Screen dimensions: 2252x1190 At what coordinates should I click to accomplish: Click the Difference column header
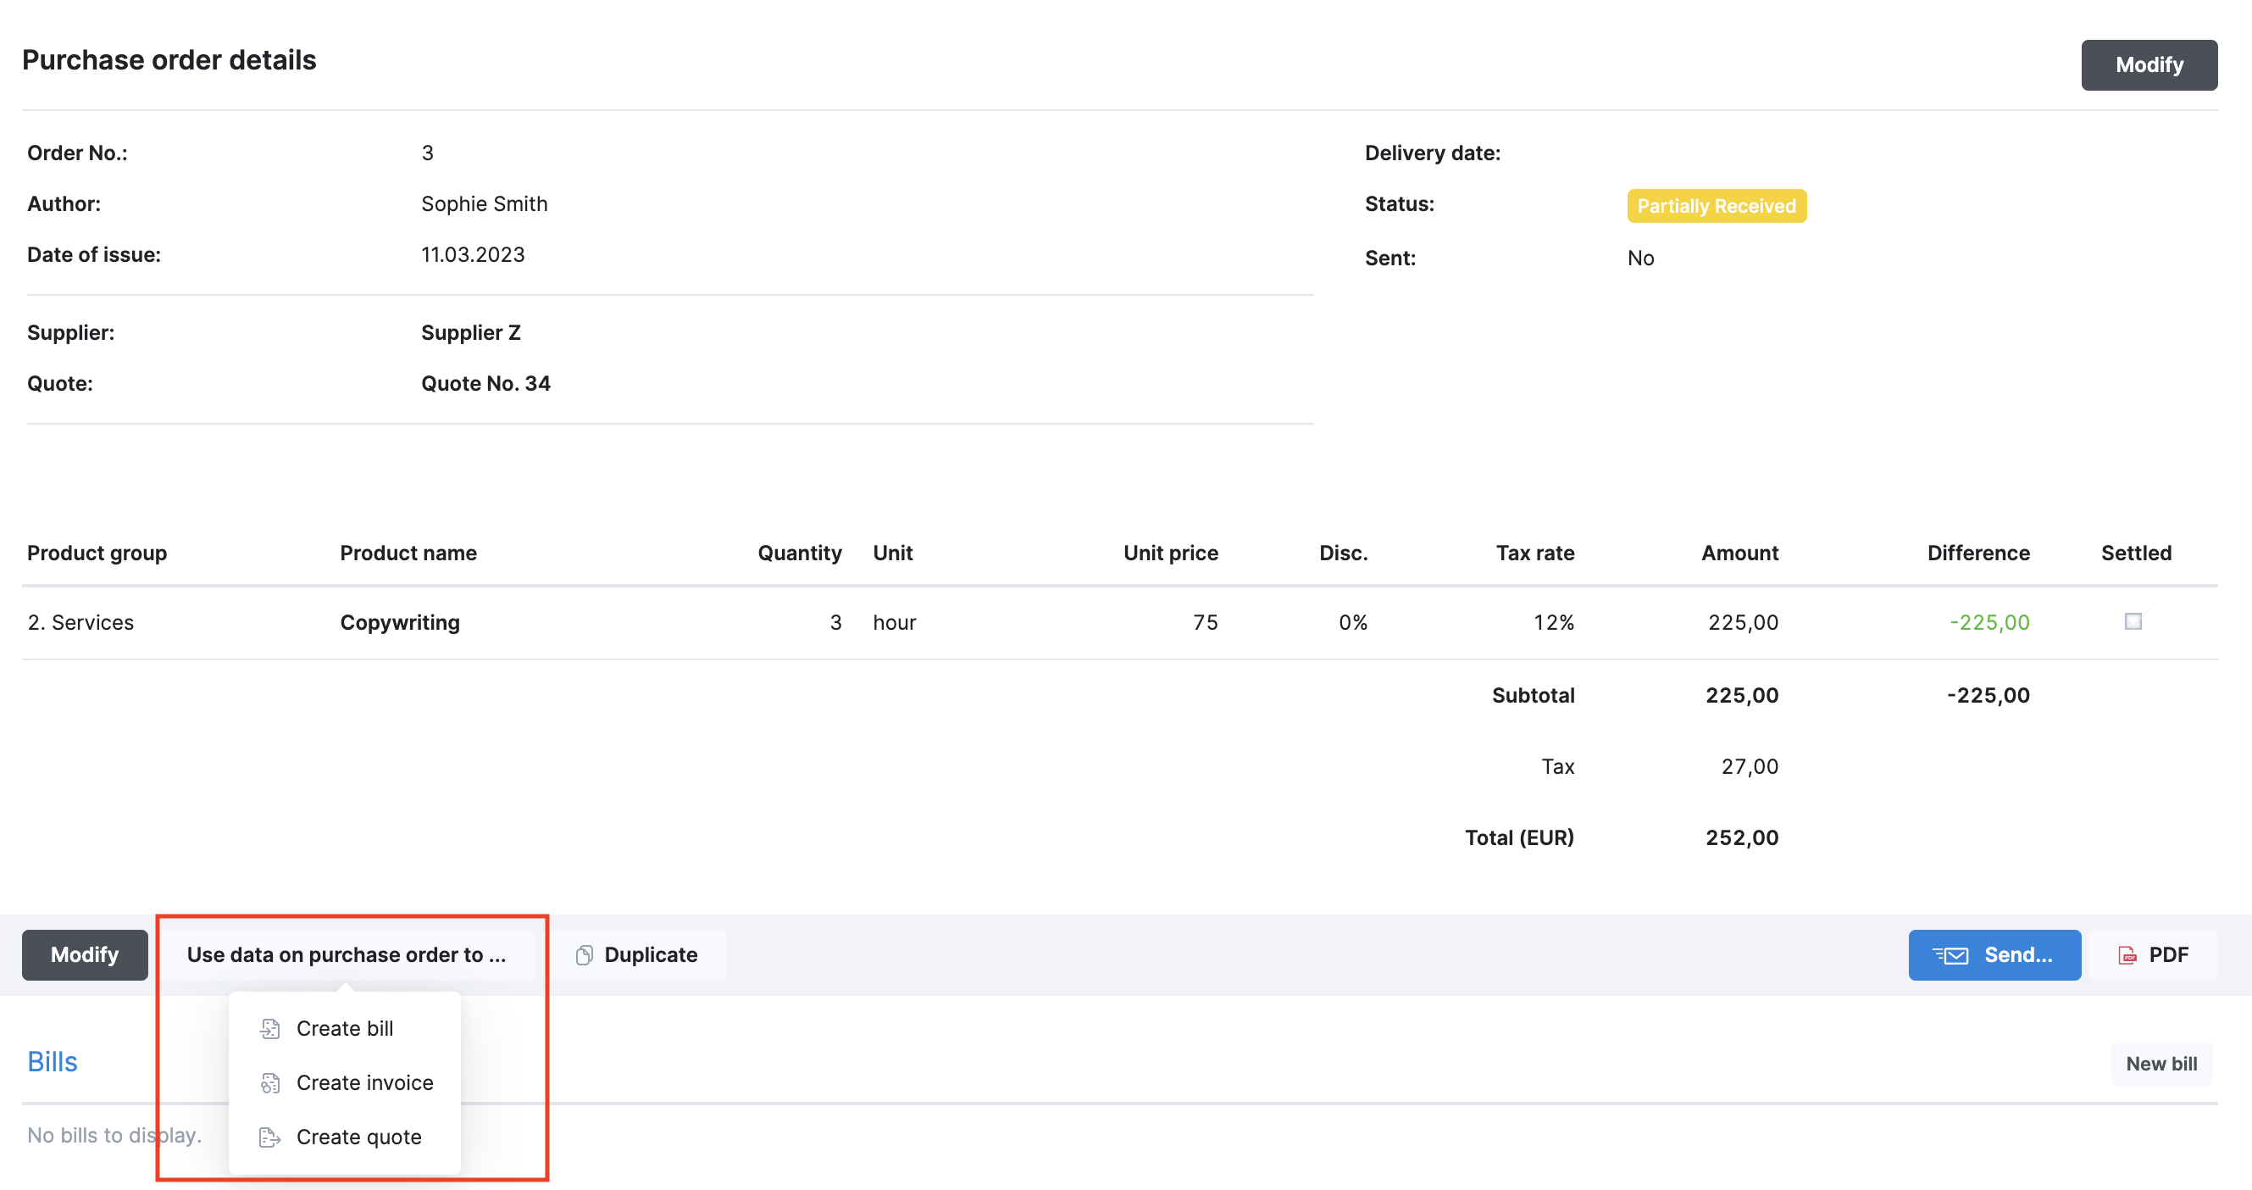(x=1978, y=553)
